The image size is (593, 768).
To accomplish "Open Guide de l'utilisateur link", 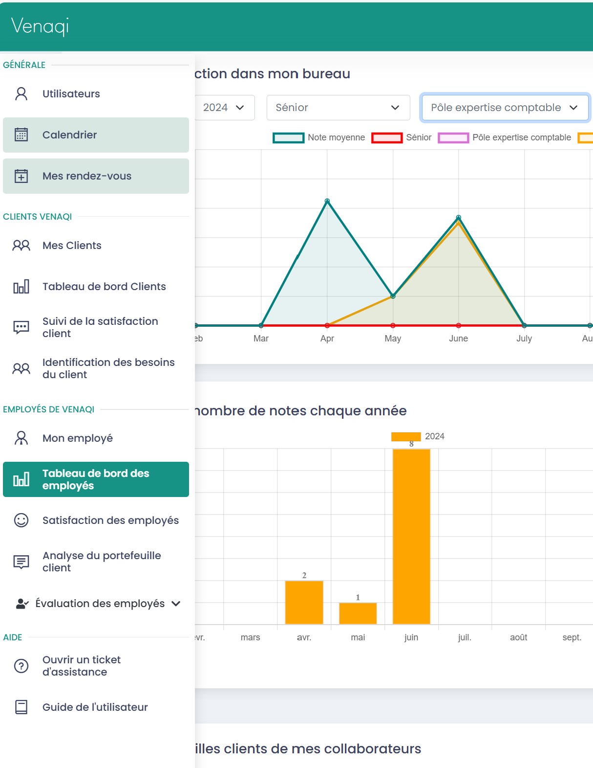I will point(96,707).
